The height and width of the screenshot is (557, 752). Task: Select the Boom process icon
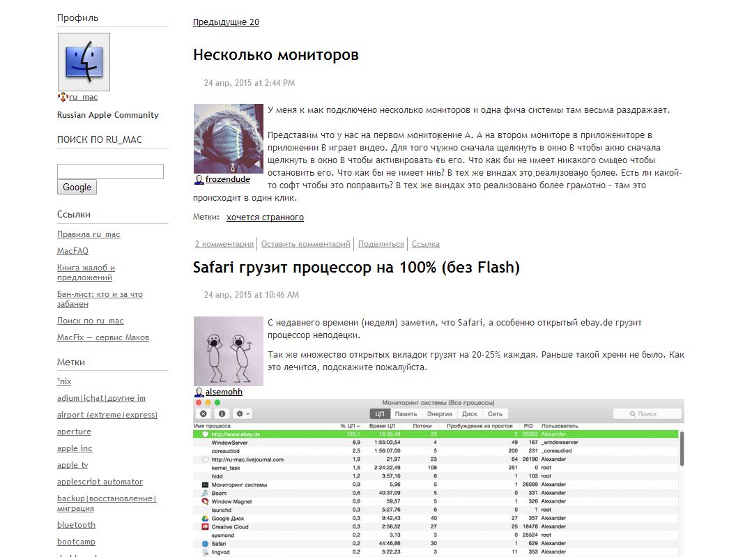[206, 493]
